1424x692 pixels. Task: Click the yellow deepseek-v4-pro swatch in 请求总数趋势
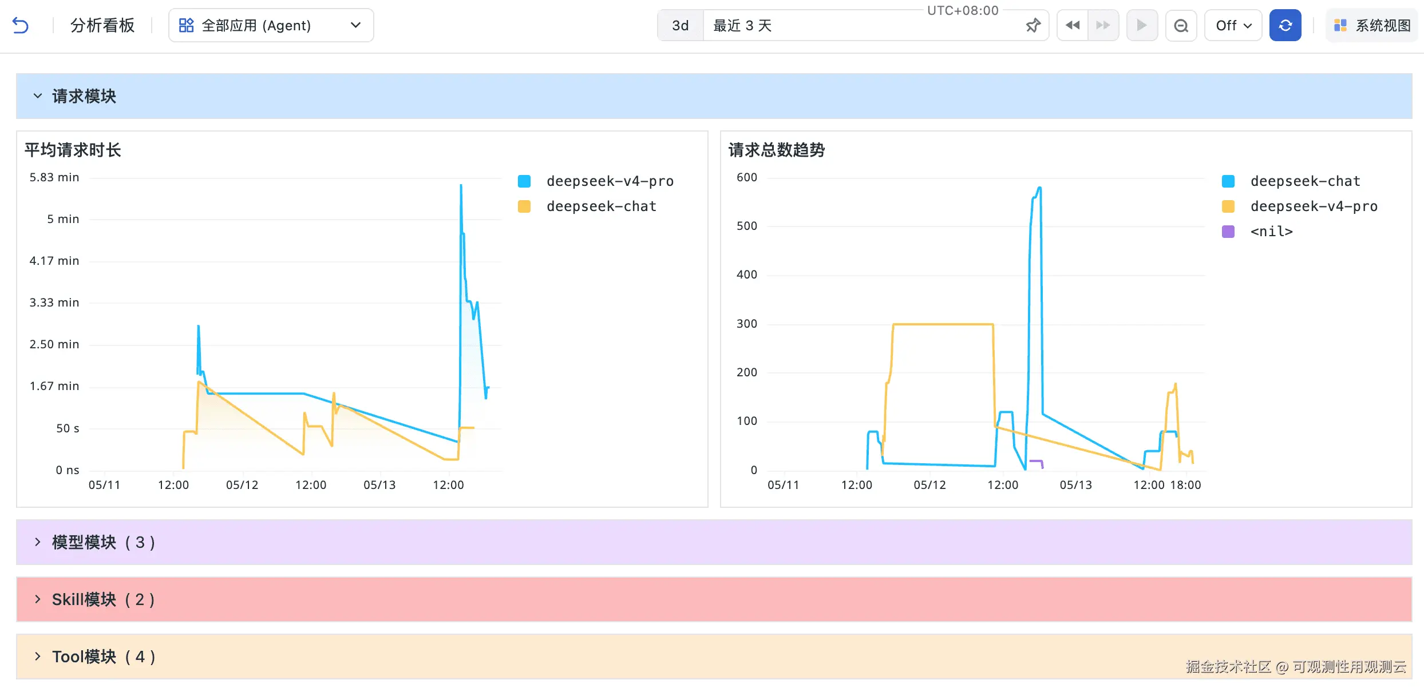coord(1228,206)
